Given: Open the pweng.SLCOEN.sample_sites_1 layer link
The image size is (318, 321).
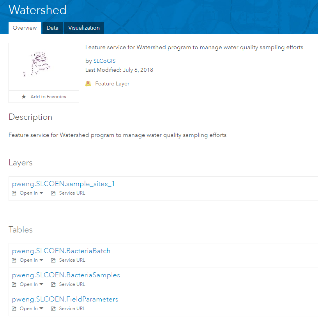Looking at the screenshot, I should point(63,184).
